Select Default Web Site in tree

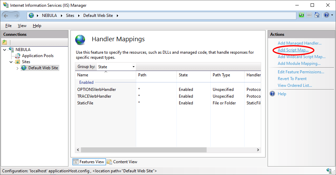pos(43,68)
